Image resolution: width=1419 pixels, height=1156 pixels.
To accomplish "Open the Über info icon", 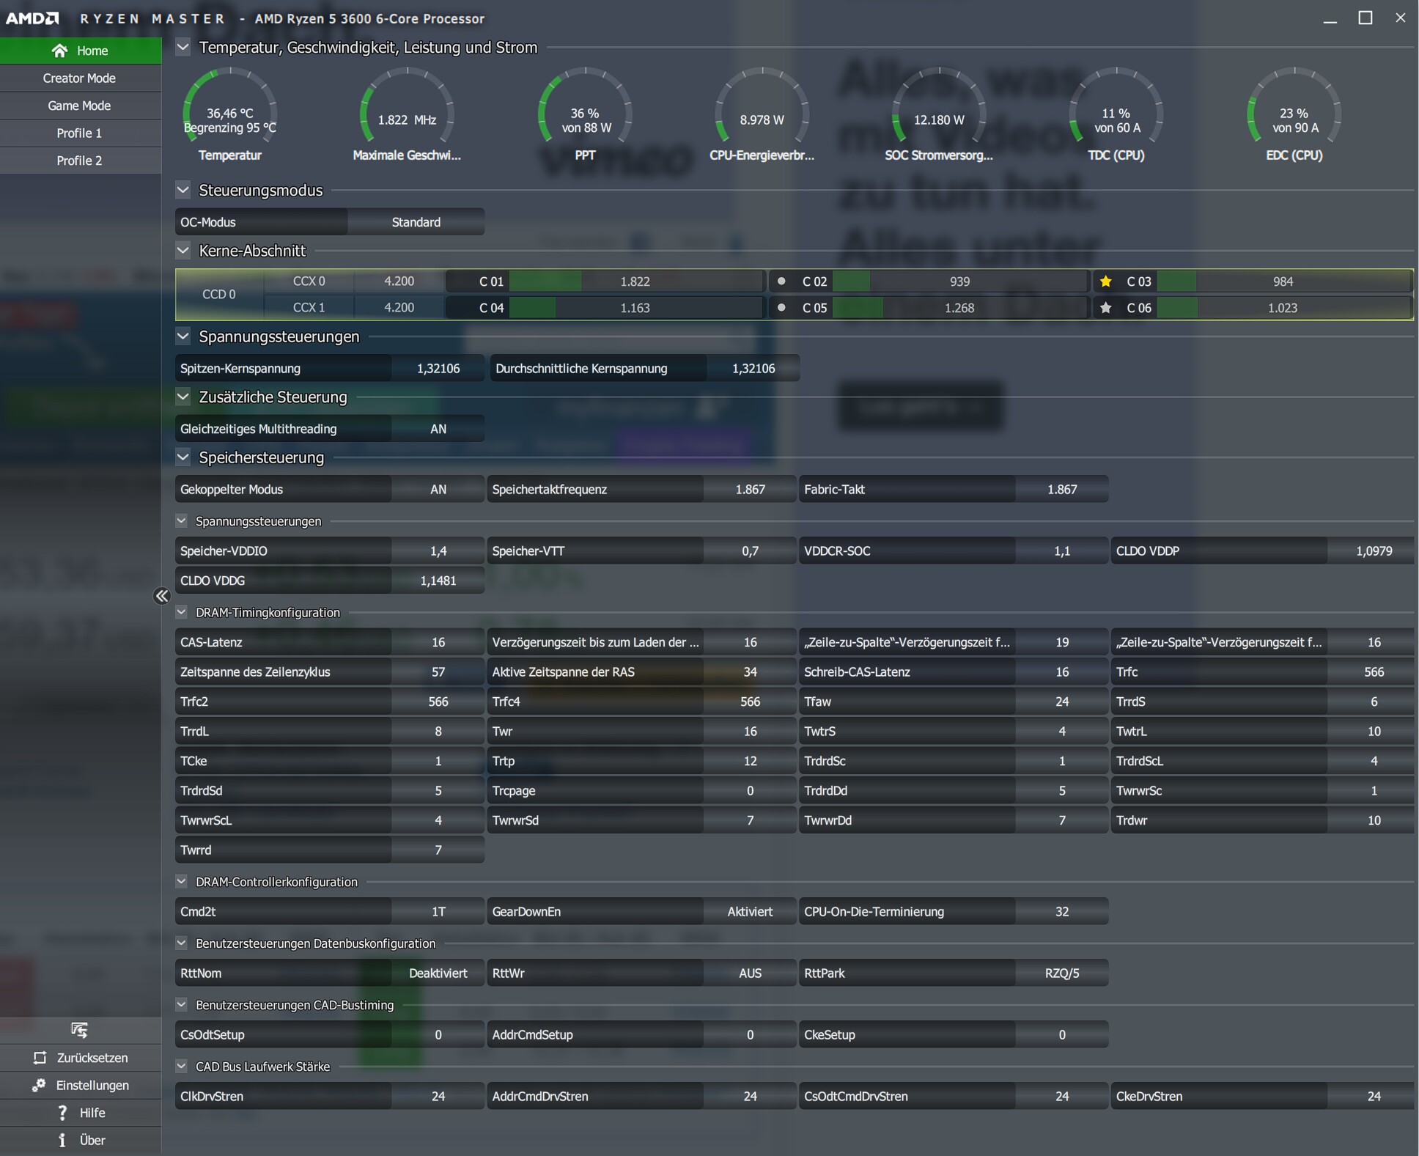I will [x=62, y=1141].
